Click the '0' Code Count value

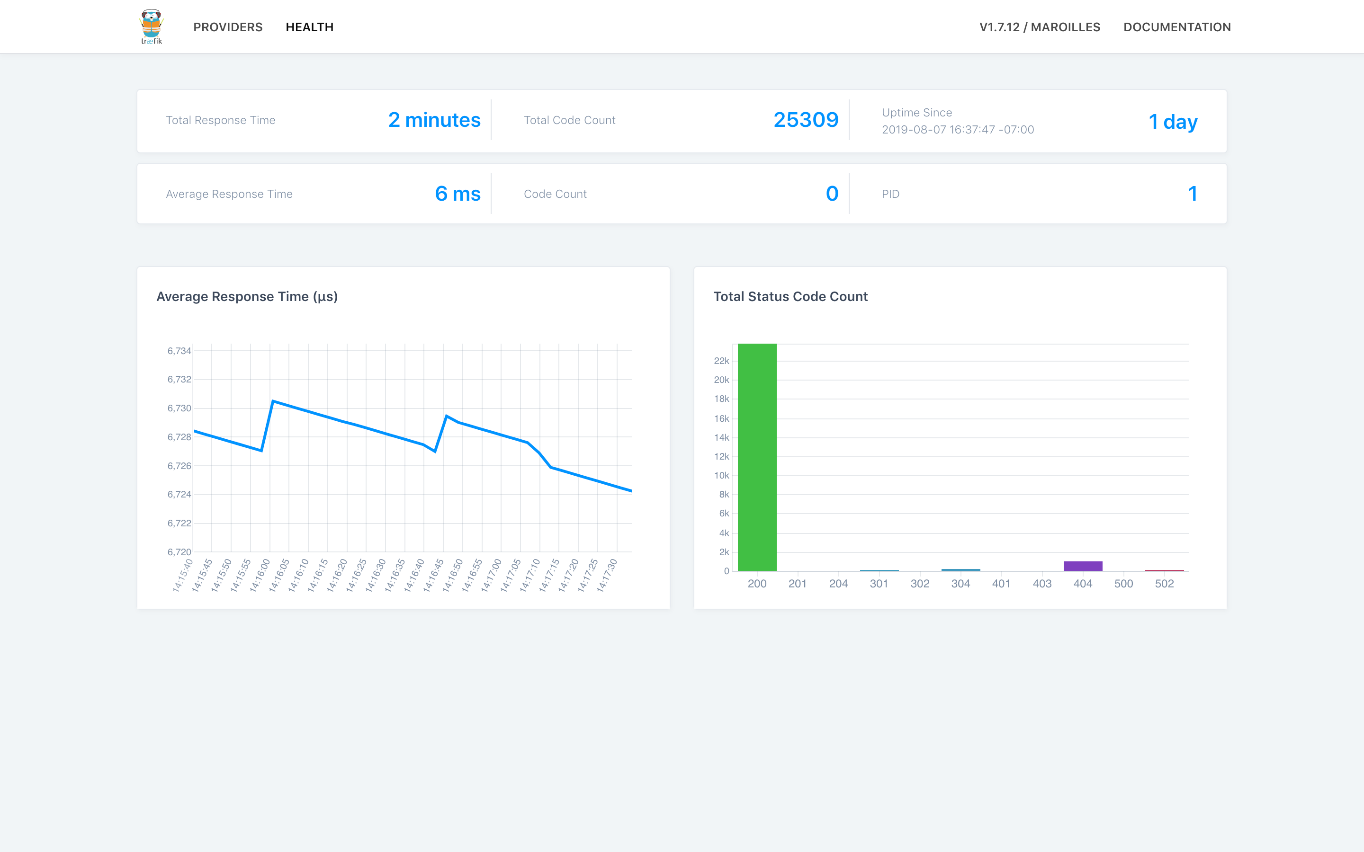click(x=832, y=194)
